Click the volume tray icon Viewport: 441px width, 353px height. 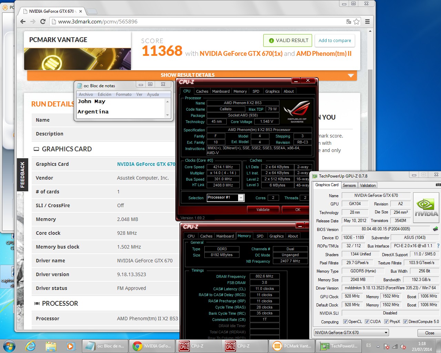point(403,346)
